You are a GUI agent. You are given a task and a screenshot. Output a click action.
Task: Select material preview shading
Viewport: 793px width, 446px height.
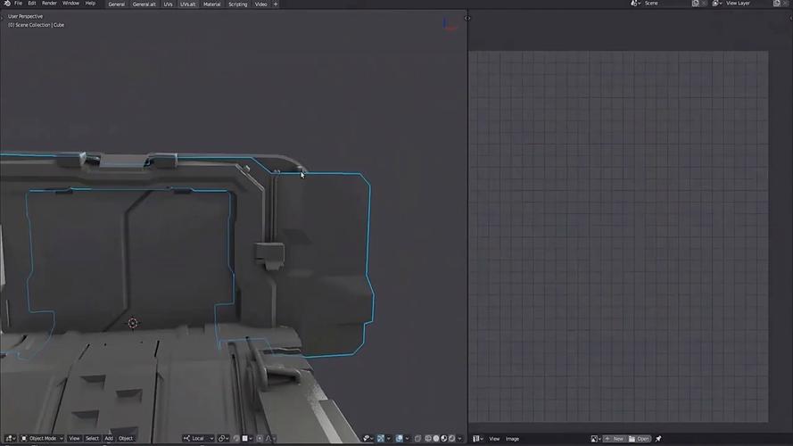click(443, 438)
